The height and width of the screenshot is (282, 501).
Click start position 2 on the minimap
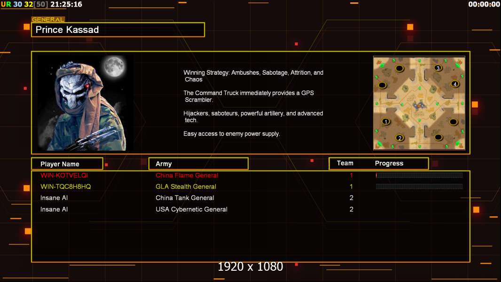coord(399,138)
